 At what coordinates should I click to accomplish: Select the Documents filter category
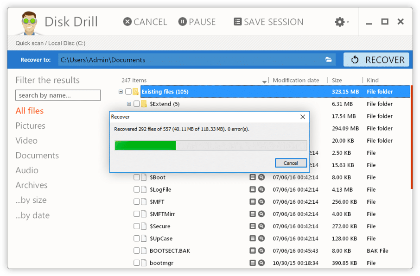pyautogui.click(x=37, y=155)
